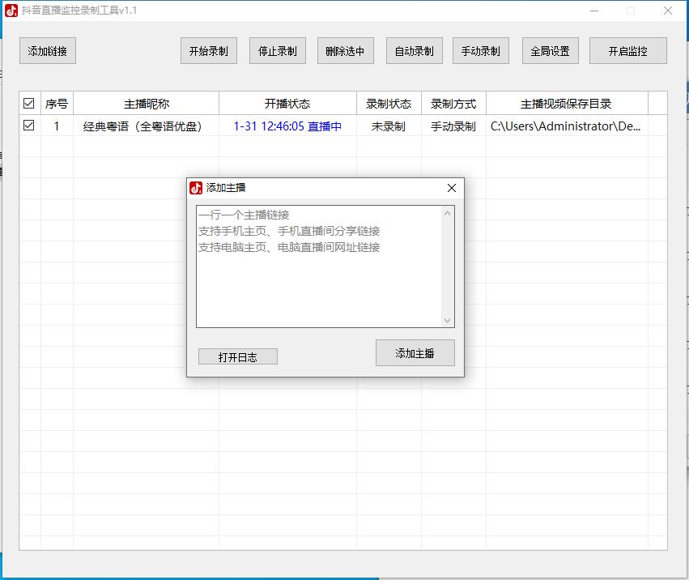
Task: Start recording with the 开始录制 button
Action: pos(208,49)
